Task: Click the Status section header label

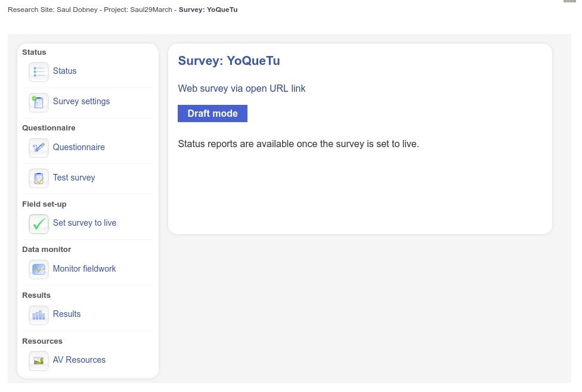Action: 34,52
